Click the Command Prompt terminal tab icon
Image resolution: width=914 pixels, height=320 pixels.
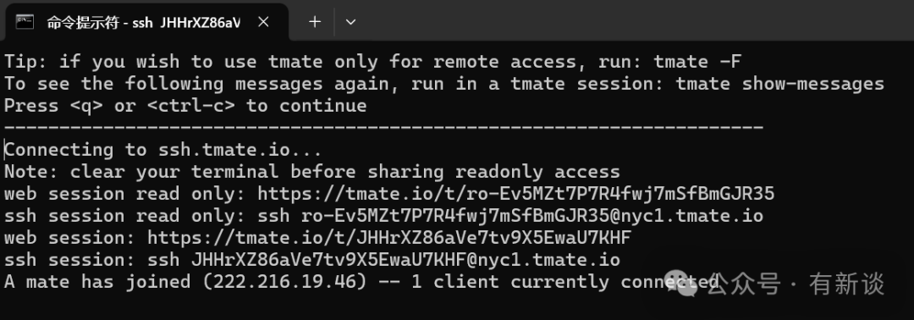[x=25, y=21]
